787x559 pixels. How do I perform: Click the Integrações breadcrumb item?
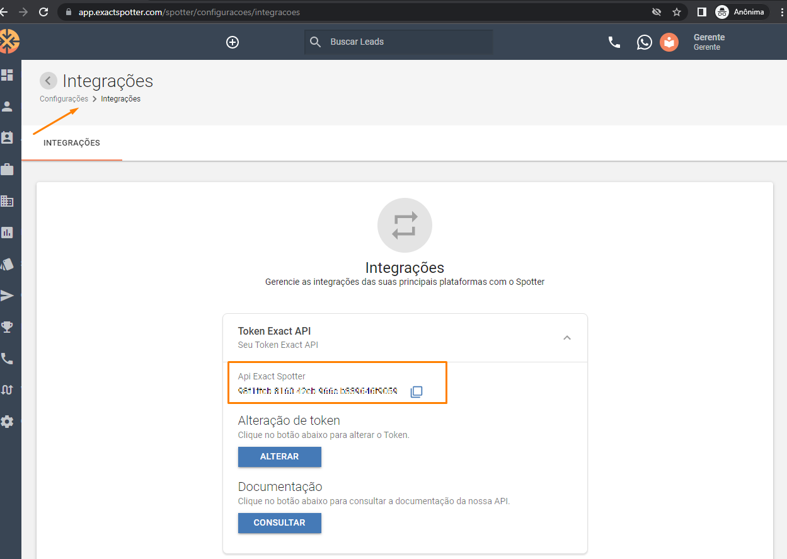(121, 99)
